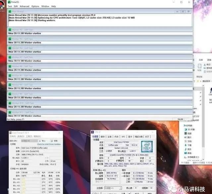
Task: Open the 音乐 folder in Explorer sidebar
Action: (188, 149)
